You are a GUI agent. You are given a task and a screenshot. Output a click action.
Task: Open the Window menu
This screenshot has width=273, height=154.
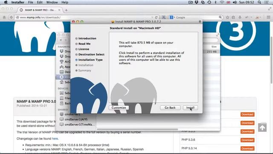tap(52, 2)
